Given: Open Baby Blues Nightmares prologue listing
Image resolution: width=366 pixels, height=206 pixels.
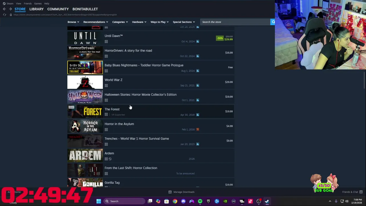Looking at the screenshot, I should point(151,67).
